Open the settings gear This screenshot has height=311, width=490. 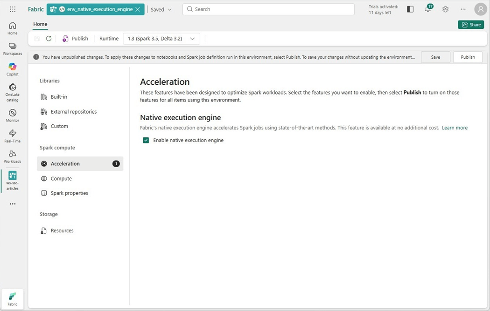coord(445,9)
